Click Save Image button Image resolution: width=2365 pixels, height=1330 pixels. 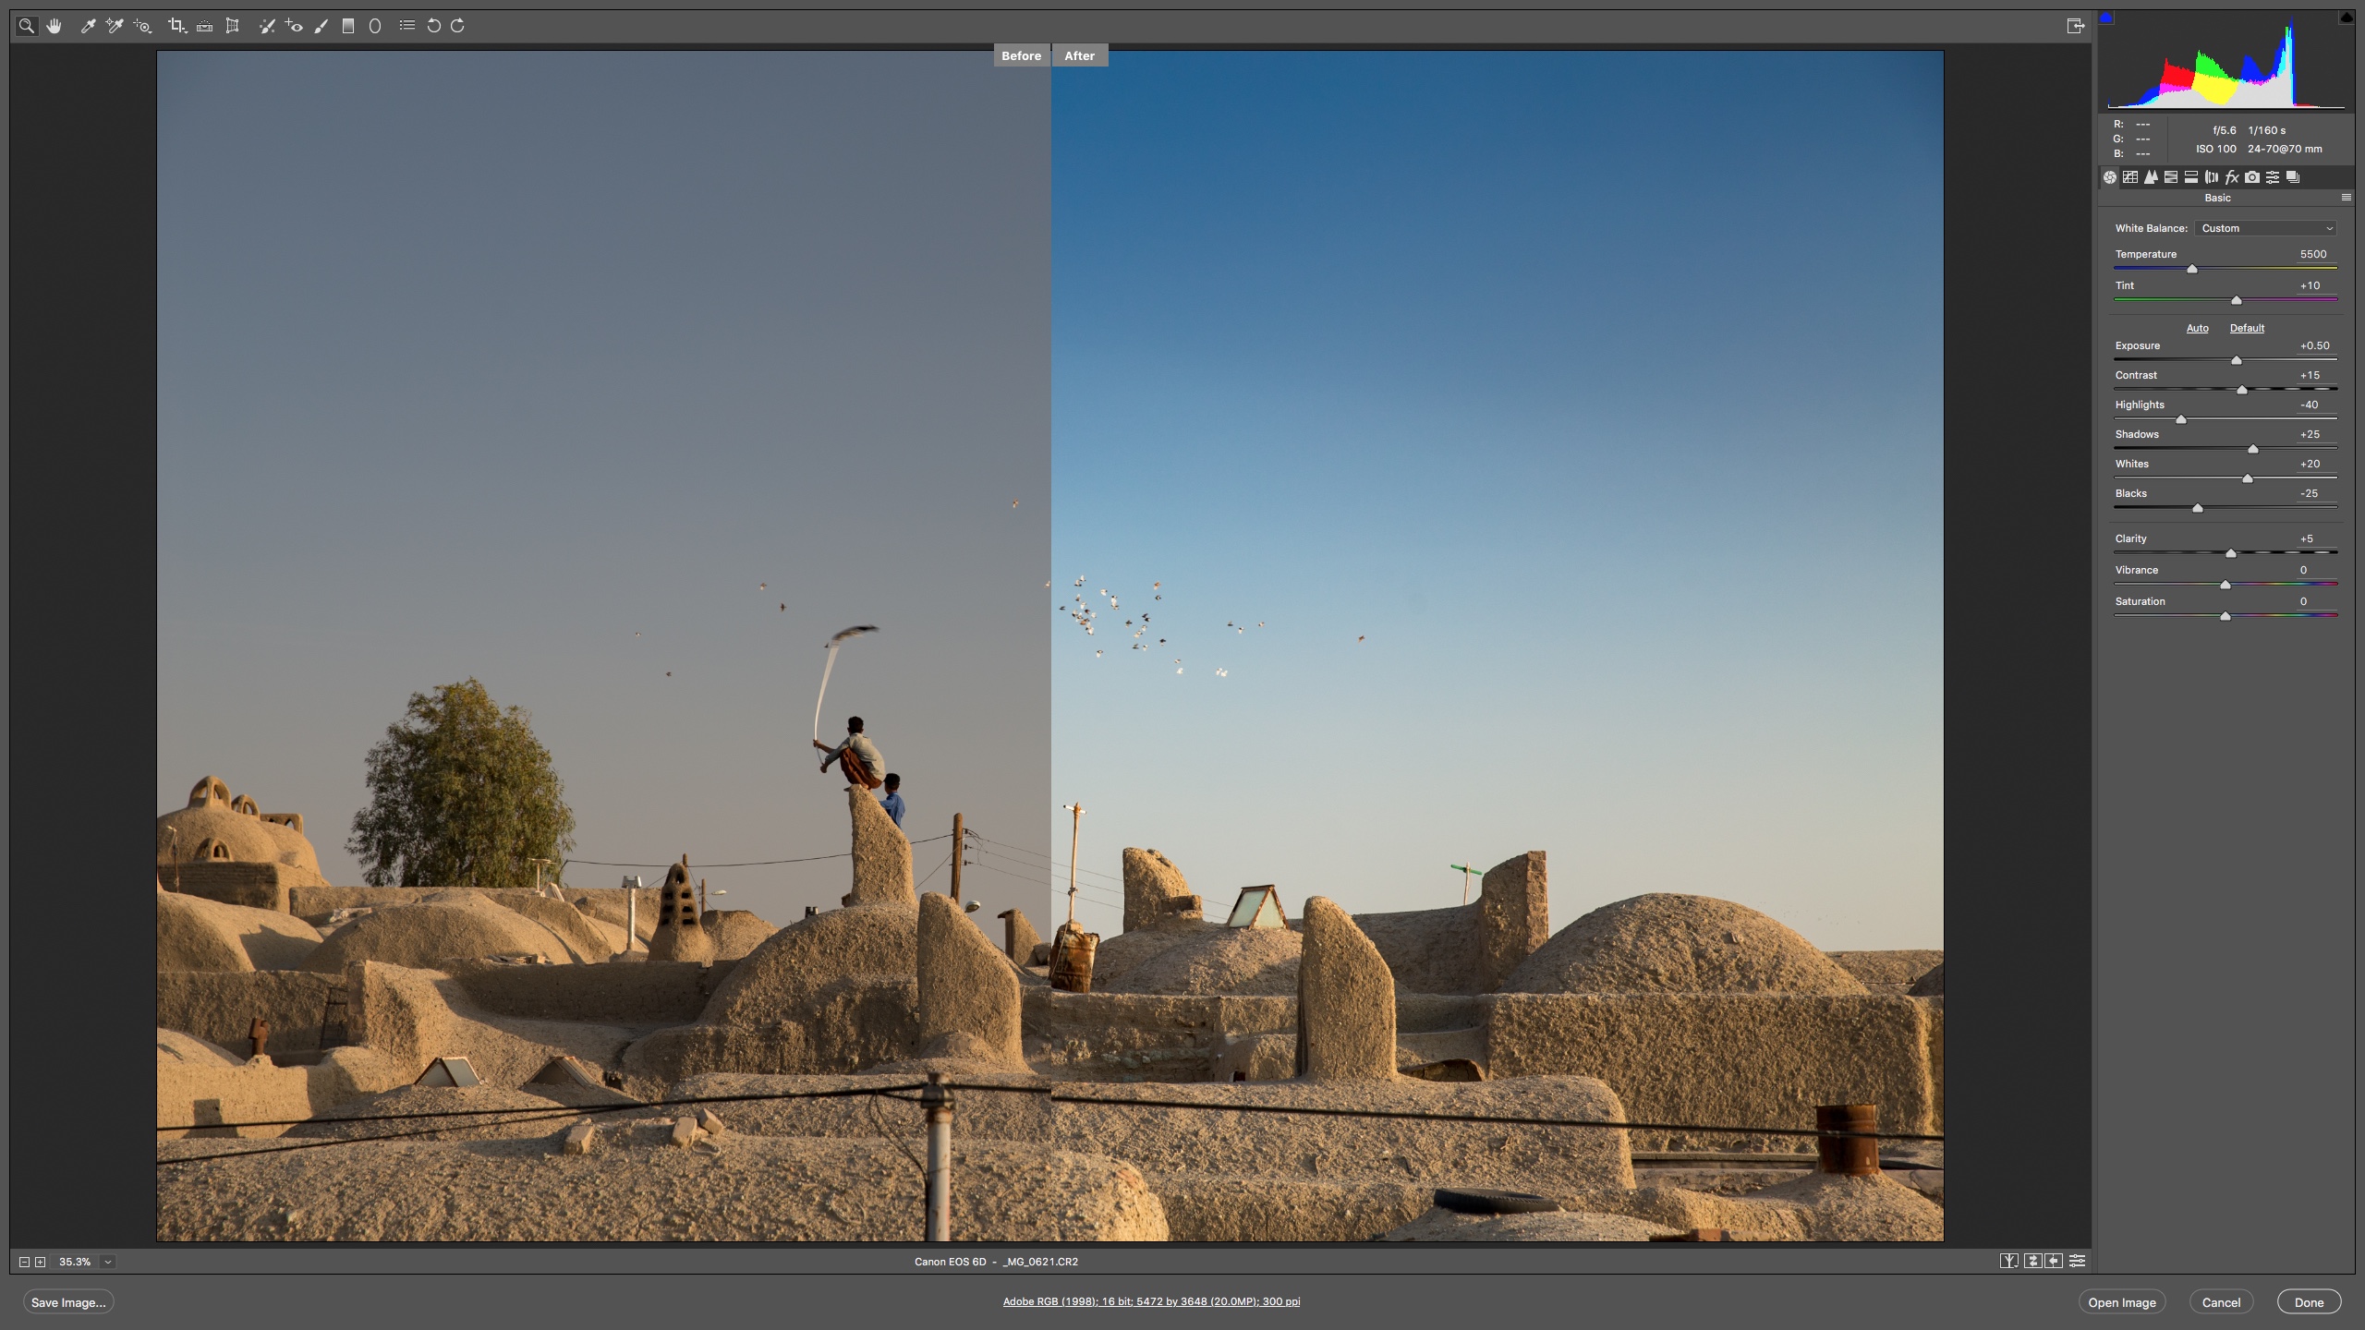click(68, 1302)
